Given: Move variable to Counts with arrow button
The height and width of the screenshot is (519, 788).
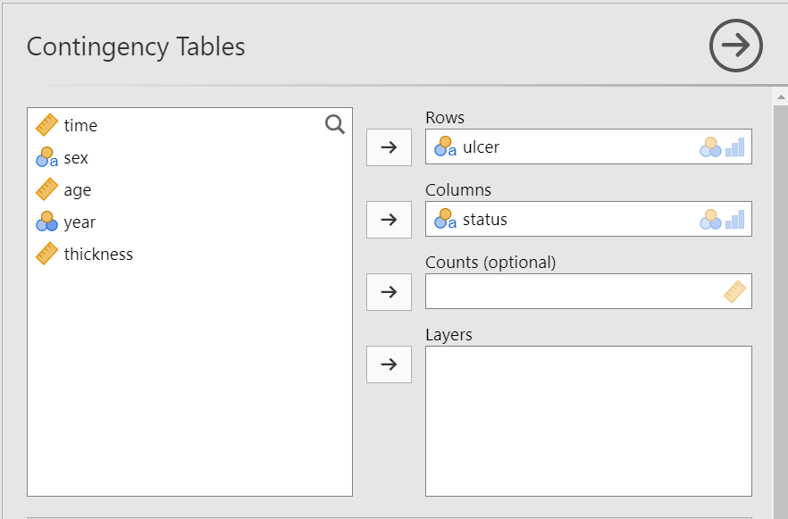Looking at the screenshot, I should click(x=389, y=292).
